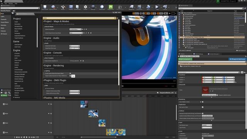The width and height of the screenshot is (247, 139).
Task: Play the sequencer in reverse
Action: [x=24, y=137]
